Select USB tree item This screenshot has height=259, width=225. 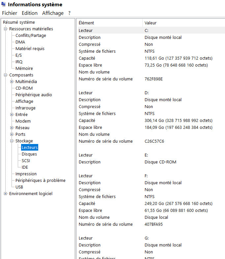19,187
